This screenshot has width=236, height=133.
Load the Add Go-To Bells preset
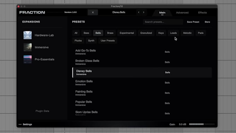click(x=142, y=52)
